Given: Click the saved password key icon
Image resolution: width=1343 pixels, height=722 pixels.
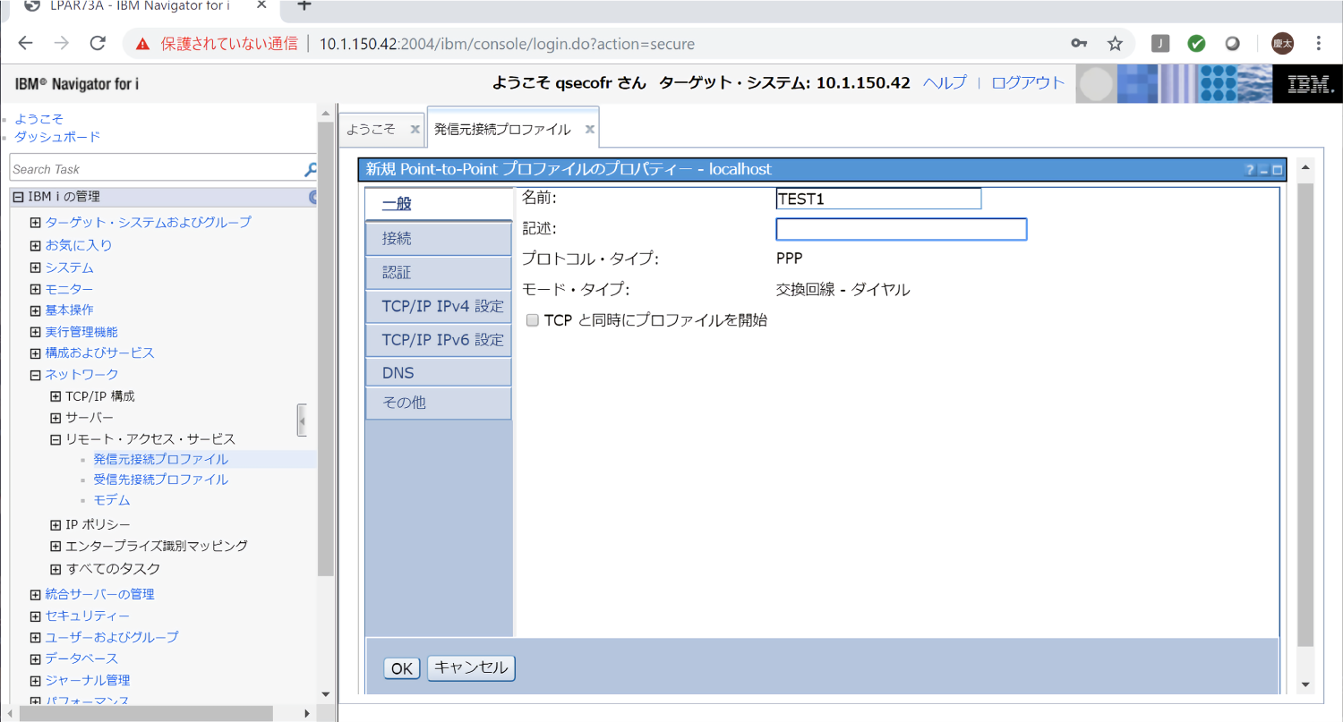Looking at the screenshot, I should coord(1079,43).
